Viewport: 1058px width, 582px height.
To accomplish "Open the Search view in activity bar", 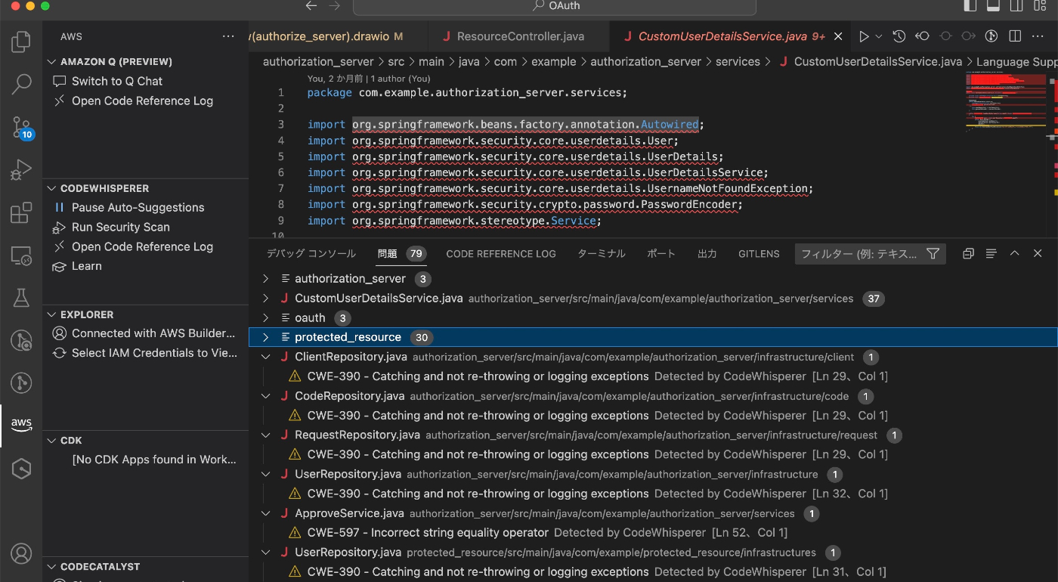I will [x=21, y=84].
